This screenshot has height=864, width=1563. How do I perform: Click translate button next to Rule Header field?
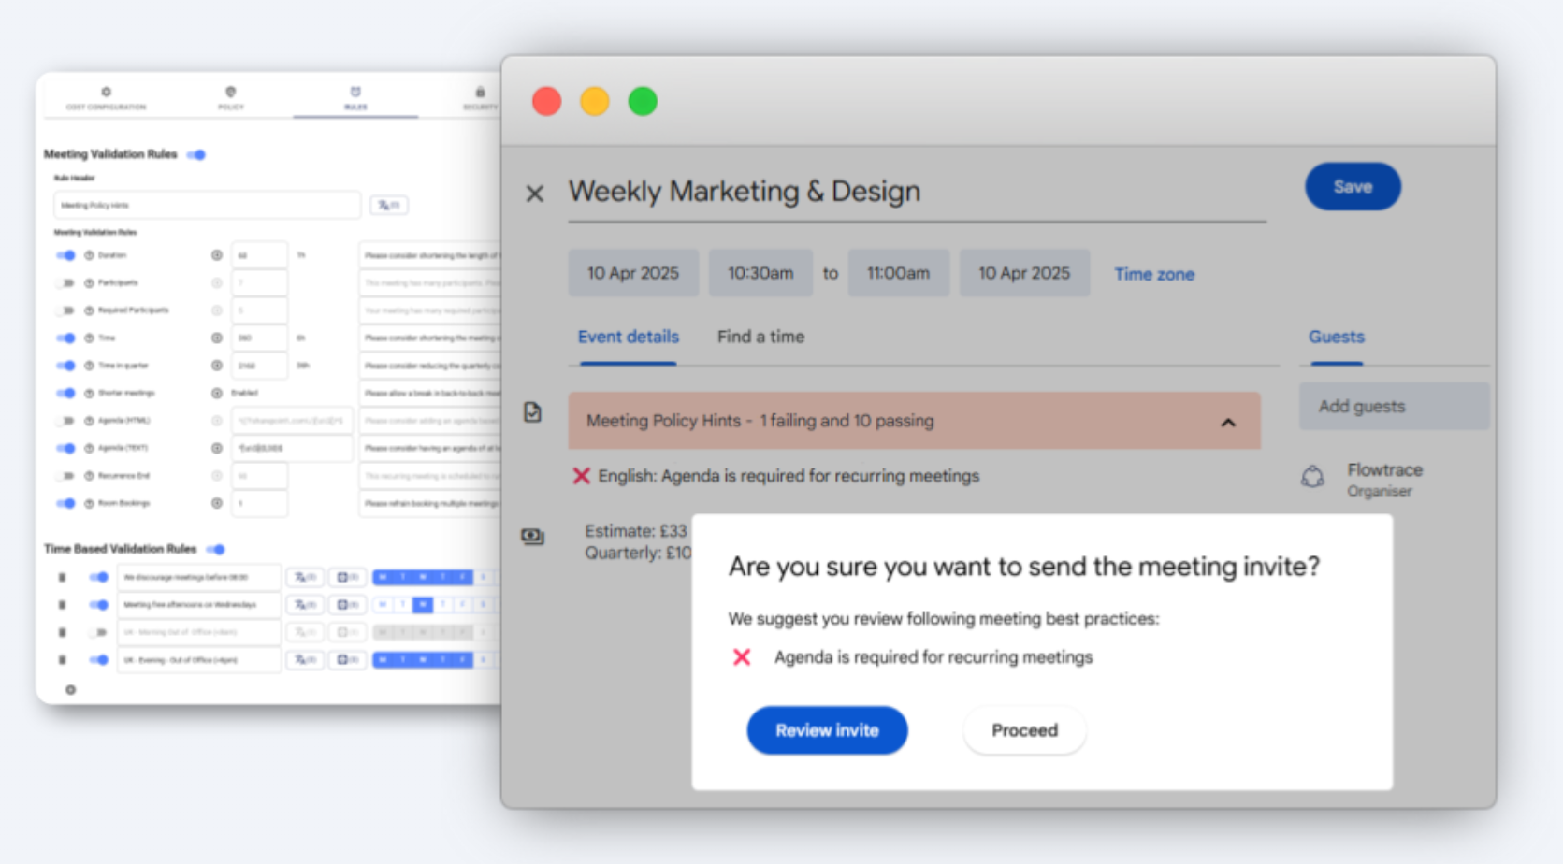(x=388, y=205)
